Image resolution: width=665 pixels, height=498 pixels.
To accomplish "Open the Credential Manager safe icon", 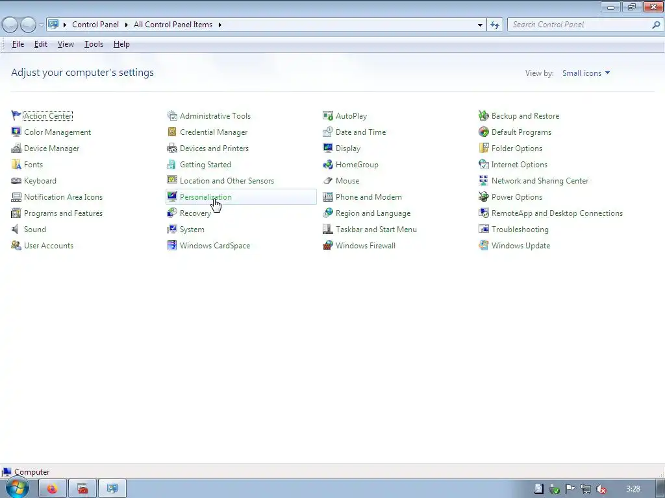I will point(171,132).
